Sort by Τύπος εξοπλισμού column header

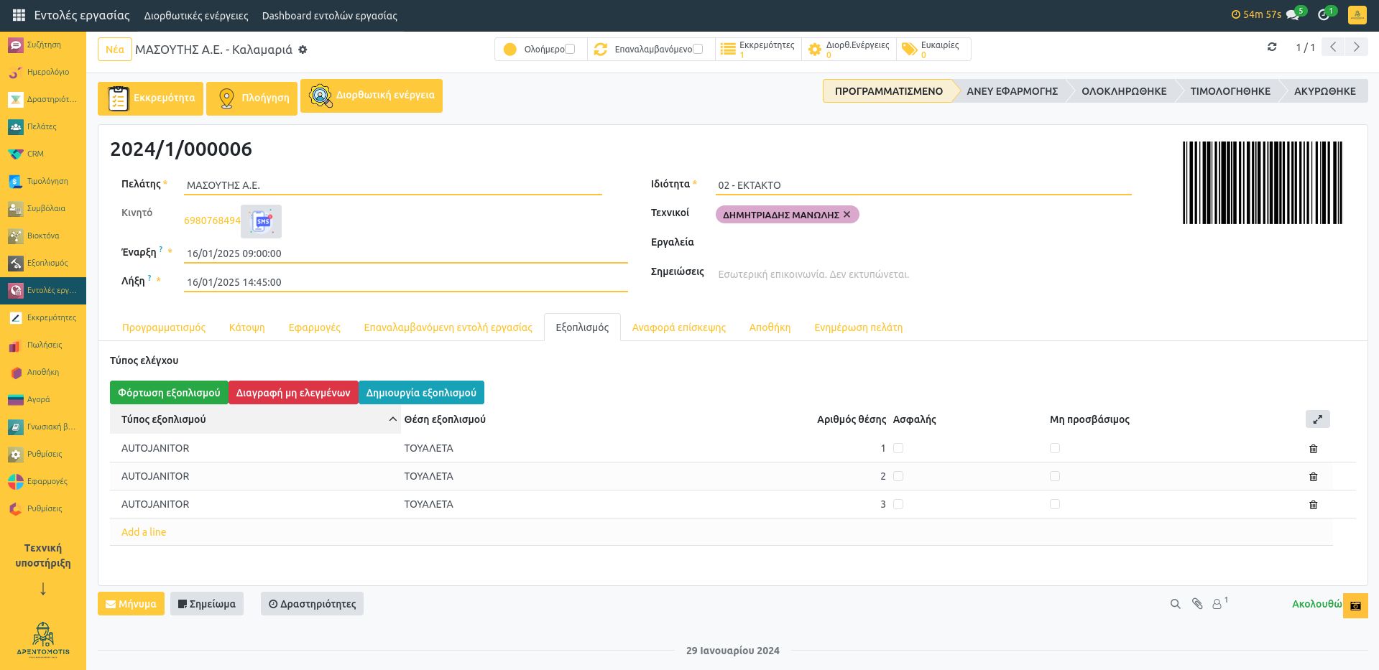(255, 419)
